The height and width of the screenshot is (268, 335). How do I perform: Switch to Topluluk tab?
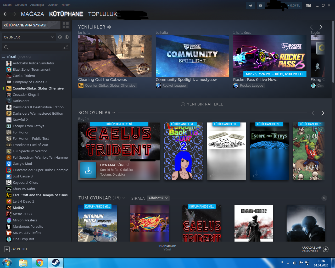tap(103, 14)
